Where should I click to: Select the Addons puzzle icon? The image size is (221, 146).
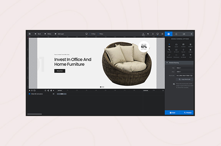click(x=190, y=51)
